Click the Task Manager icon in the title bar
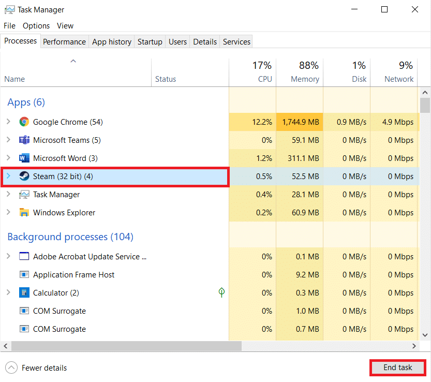This screenshot has width=431, height=382. coord(10,9)
